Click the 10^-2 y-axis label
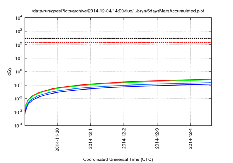Image resolution: width=233 pixels, height=163 pixels. (19, 99)
